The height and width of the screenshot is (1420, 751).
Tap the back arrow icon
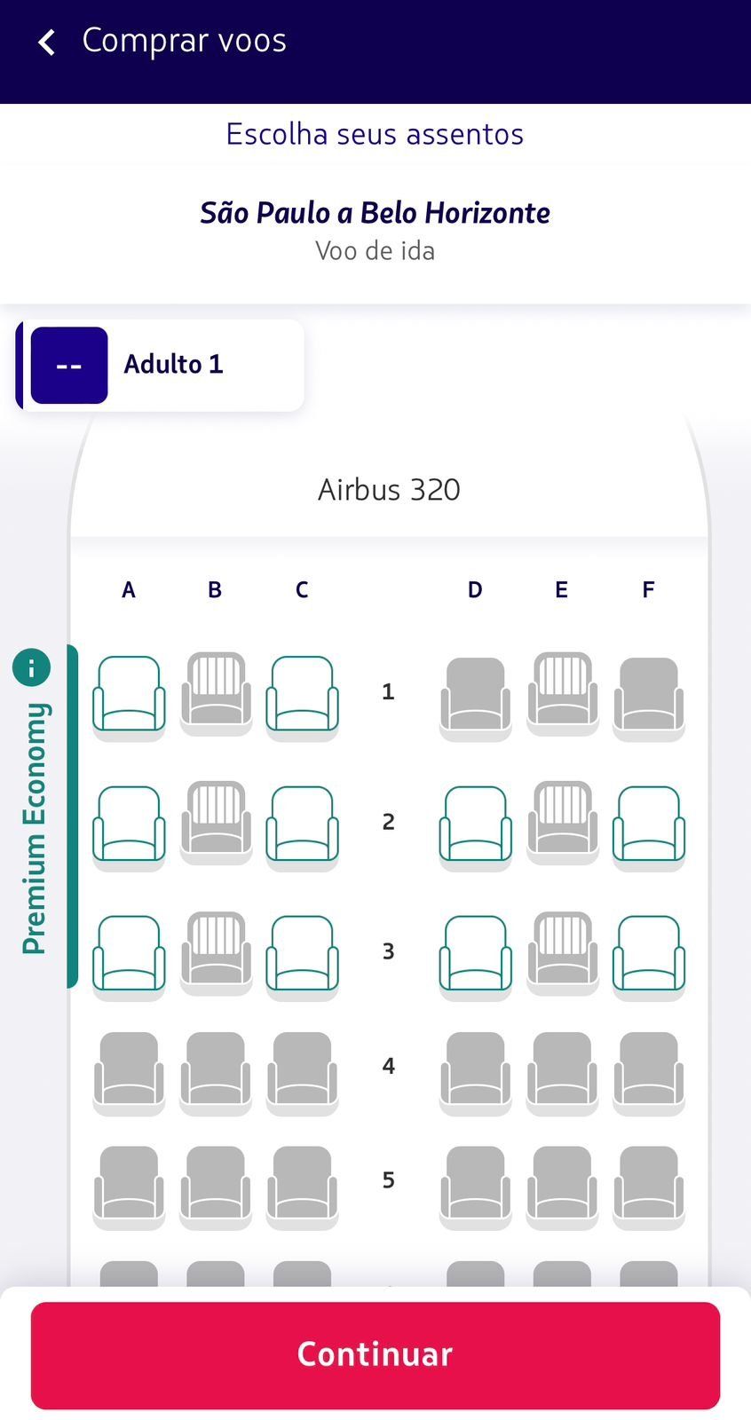click(46, 42)
